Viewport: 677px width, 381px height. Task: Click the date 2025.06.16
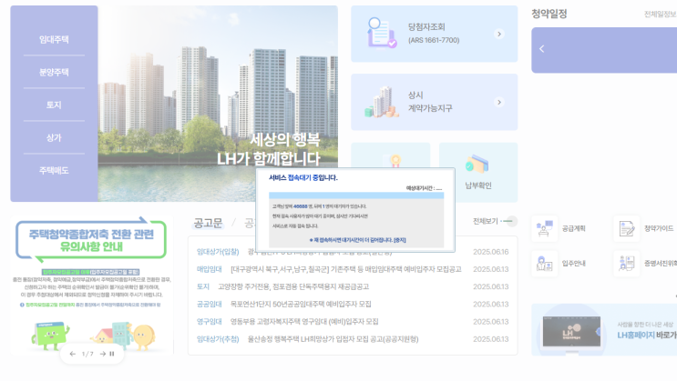491,252
